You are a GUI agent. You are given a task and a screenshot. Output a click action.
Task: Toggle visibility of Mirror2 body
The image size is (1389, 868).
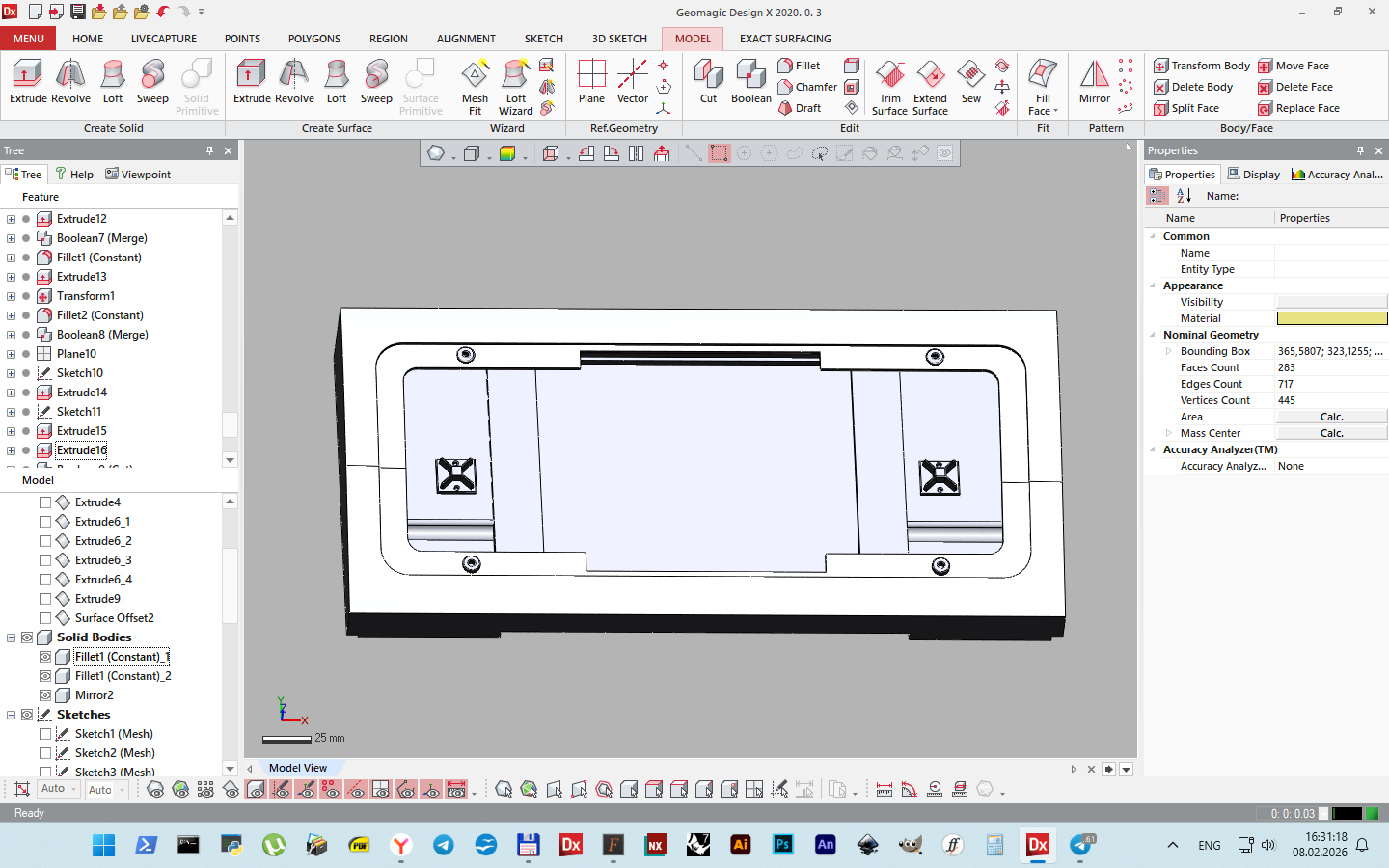pyautogui.click(x=45, y=695)
